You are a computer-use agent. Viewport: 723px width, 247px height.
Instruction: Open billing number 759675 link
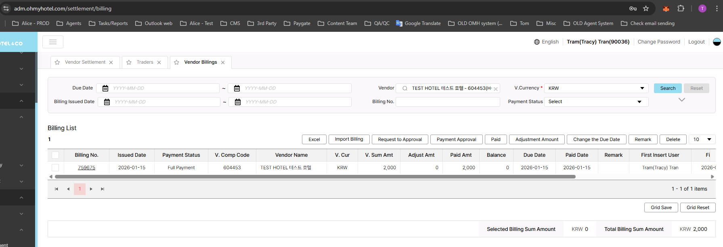click(x=86, y=168)
